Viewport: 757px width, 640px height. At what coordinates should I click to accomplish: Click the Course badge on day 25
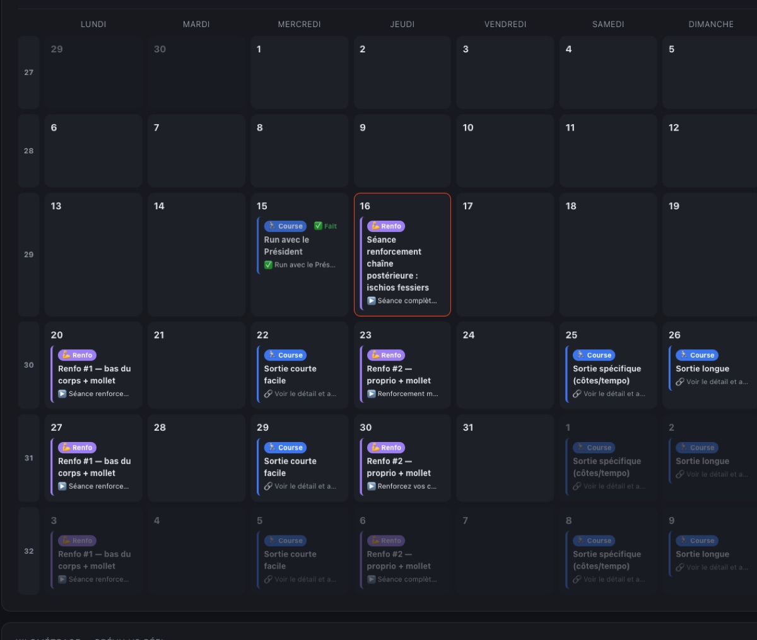tap(594, 355)
